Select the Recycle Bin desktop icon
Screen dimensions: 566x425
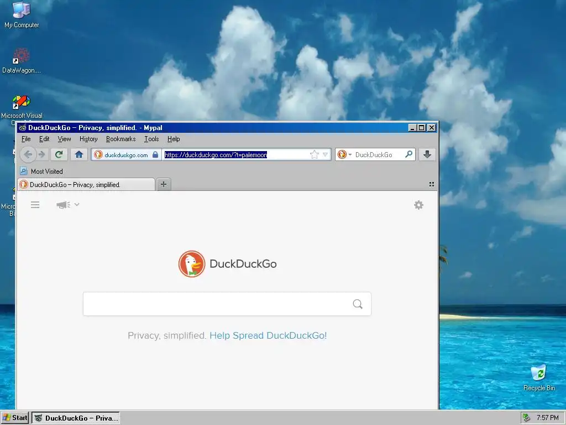click(x=539, y=378)
